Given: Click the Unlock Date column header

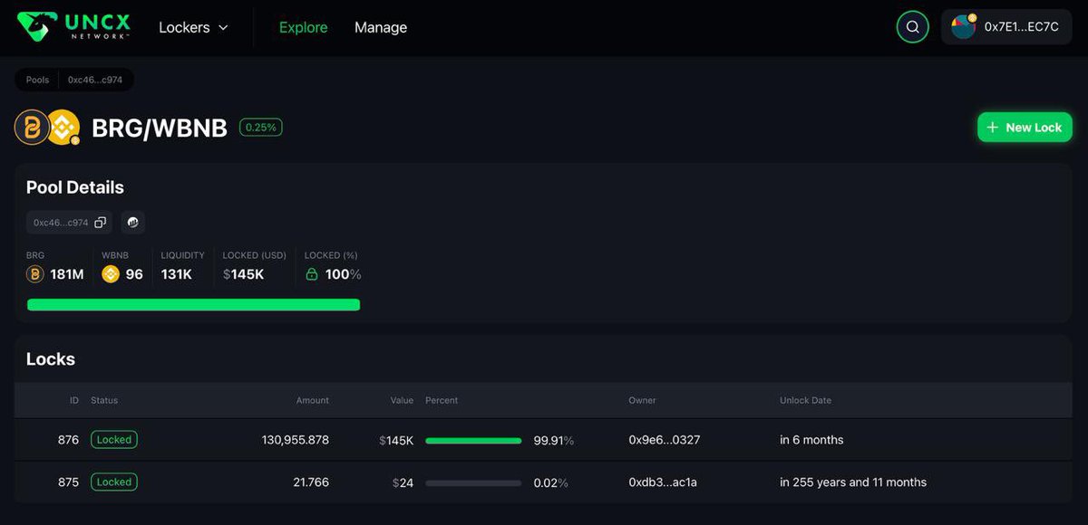Looking at the screenshot, I should [805, 400].
